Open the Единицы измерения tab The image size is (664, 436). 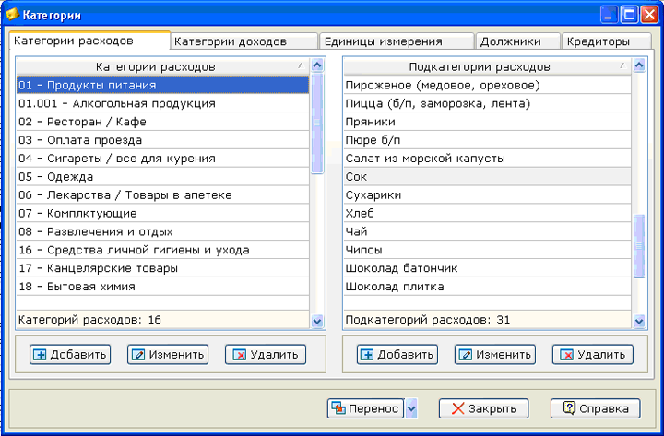click(x=397, y=41)
